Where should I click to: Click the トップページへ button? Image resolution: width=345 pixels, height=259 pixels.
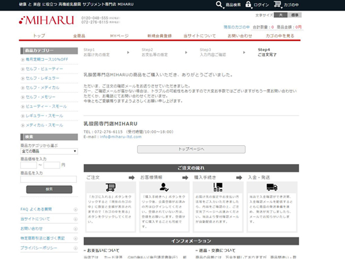pos(191,149)
